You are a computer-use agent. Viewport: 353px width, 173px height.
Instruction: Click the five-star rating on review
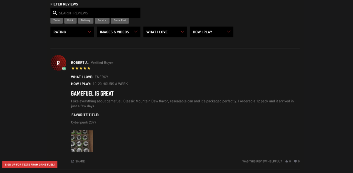point(81,68)
